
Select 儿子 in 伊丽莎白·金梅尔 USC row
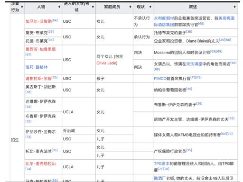101,139
